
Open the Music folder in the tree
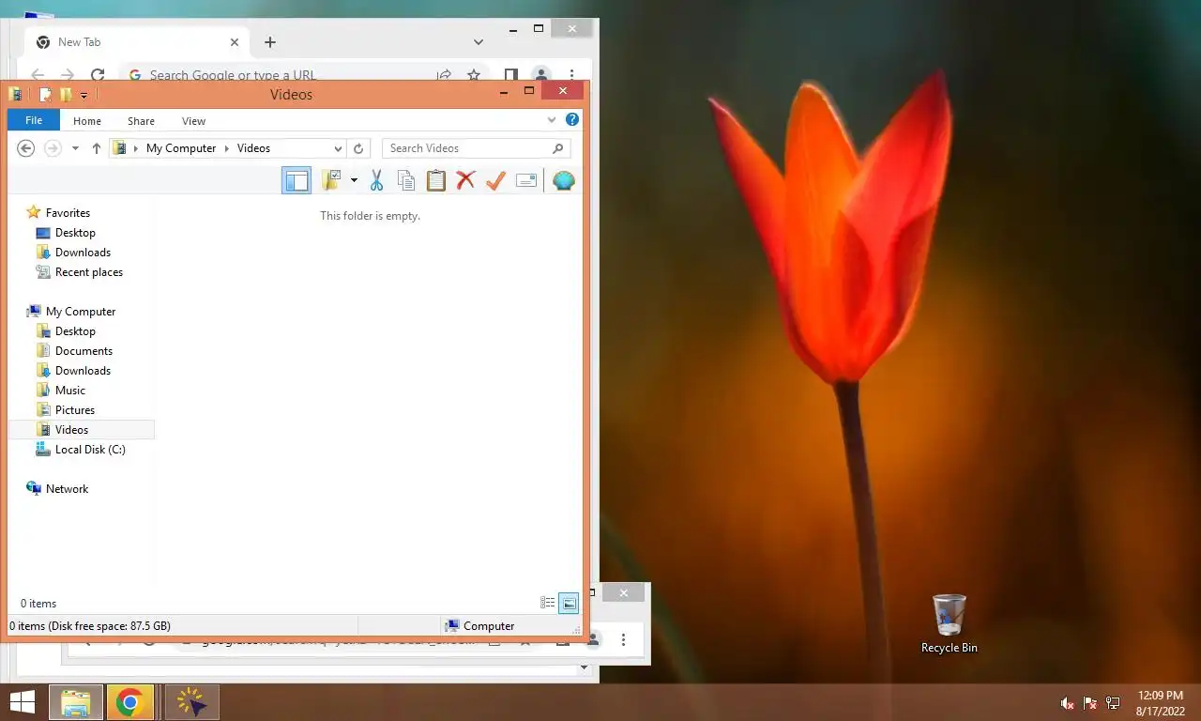coord(70,391)
